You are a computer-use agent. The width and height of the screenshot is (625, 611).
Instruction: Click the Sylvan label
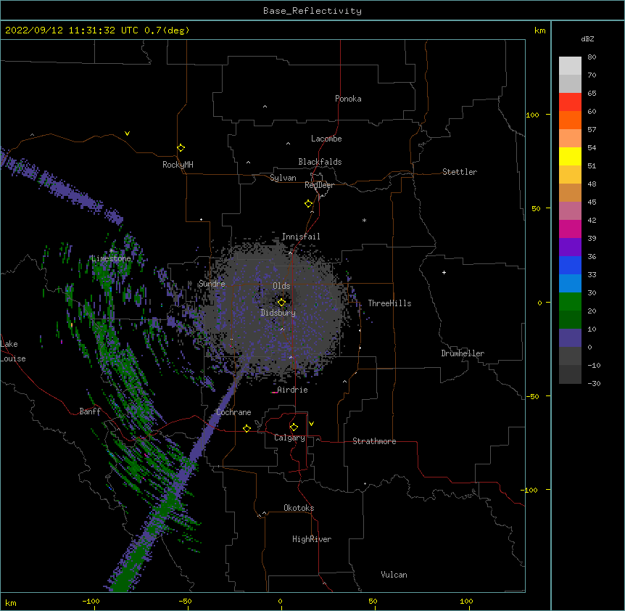(283, 178)
